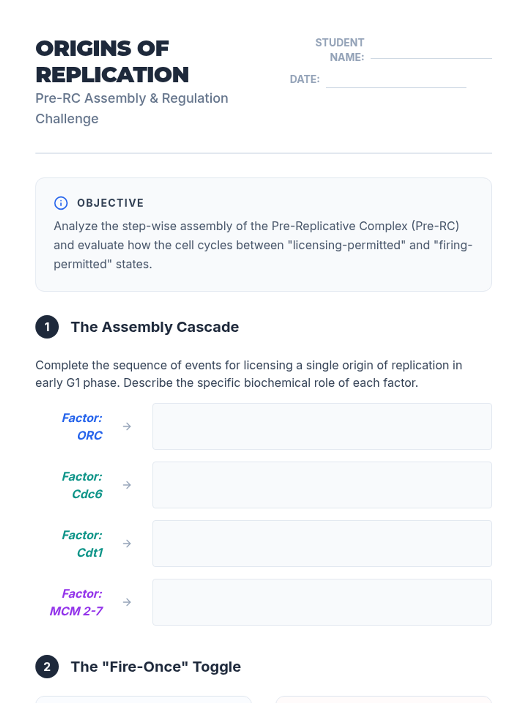Click the ORC answer box
Screen dimensions: 527x703
point(322,427)
